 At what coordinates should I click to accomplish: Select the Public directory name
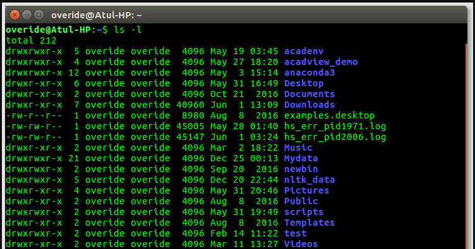click(301, 201)
